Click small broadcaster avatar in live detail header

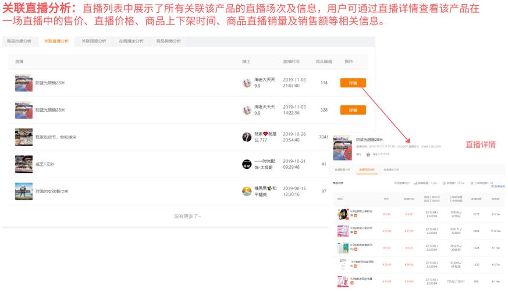point(368,155)
